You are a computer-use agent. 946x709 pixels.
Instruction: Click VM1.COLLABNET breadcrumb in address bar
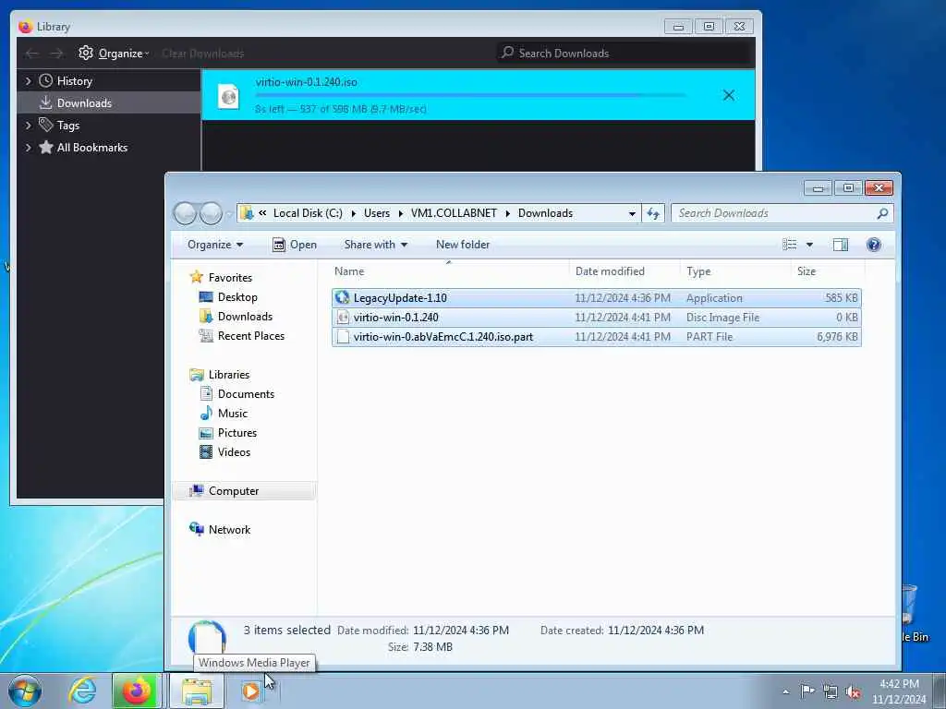[x=454, y=213]
